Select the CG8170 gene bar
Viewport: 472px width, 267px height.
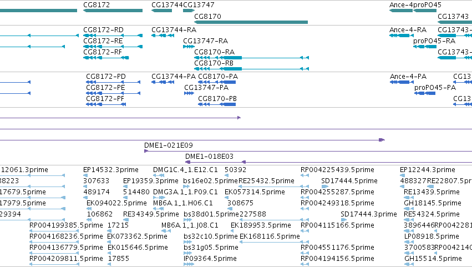(x=251, y=22)
